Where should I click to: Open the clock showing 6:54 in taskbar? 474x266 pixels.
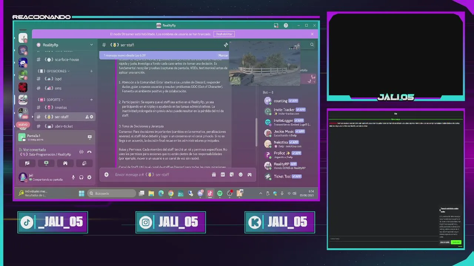click(307, 193)
